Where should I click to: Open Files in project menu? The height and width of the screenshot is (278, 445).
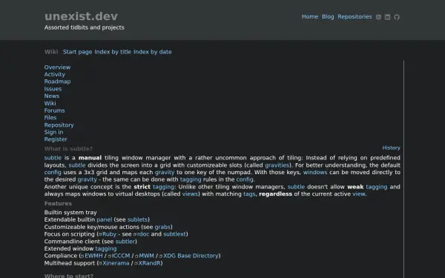click(x=50, y=117)
